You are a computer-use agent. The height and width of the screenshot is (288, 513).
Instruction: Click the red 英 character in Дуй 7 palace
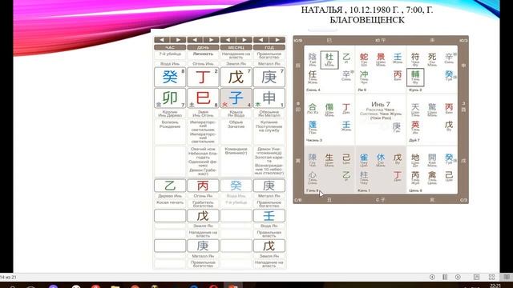coord(415,125)
